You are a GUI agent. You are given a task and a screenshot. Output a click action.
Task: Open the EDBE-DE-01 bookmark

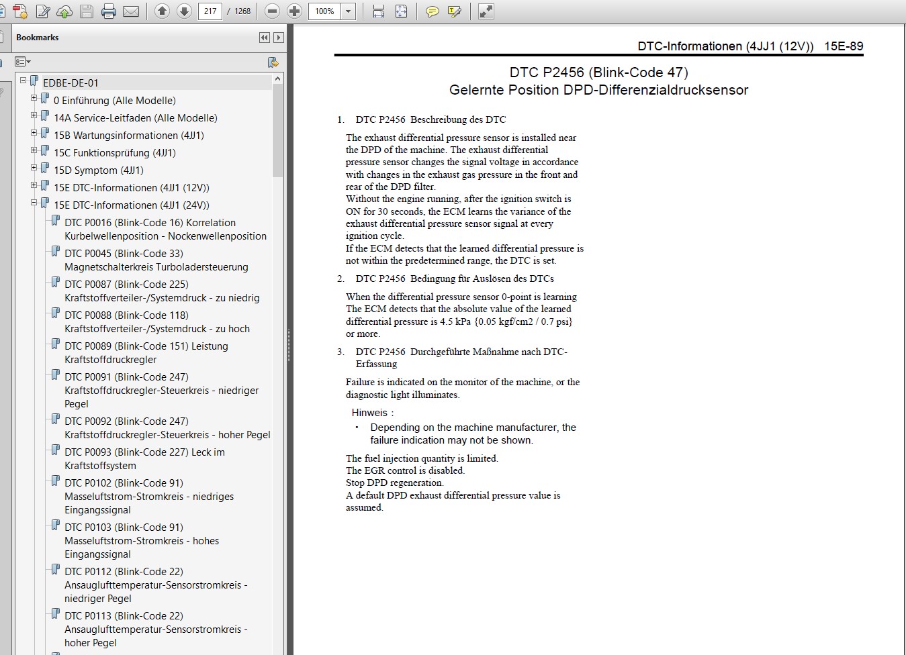click(x=71, y=83)
